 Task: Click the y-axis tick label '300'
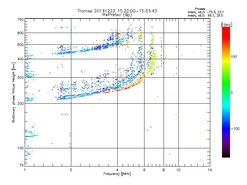(20, 77)
